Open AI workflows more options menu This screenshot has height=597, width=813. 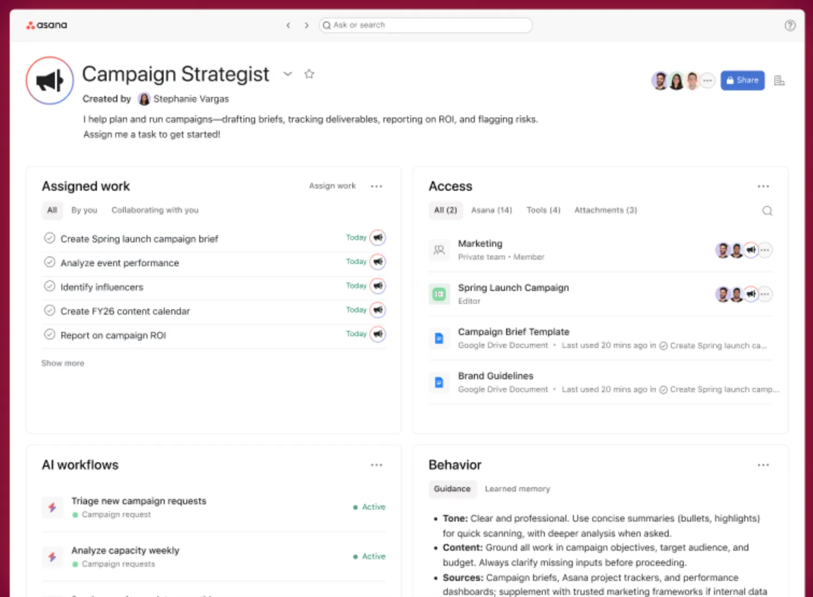(376, 465)
